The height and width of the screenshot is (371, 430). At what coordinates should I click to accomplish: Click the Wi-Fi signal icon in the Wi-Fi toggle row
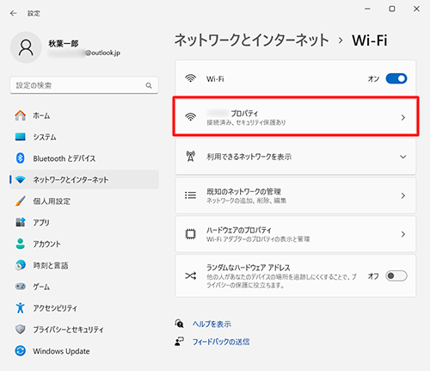(190, 78)
